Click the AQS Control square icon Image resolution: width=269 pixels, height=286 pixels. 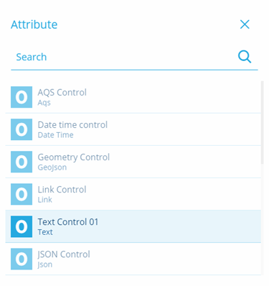coord(22,97)
